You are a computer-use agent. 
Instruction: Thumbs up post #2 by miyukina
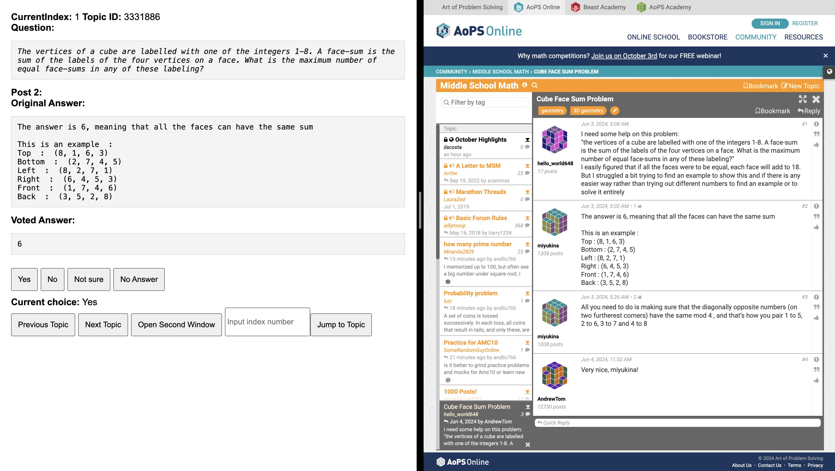pyautogui.click(x=816, y=227)
